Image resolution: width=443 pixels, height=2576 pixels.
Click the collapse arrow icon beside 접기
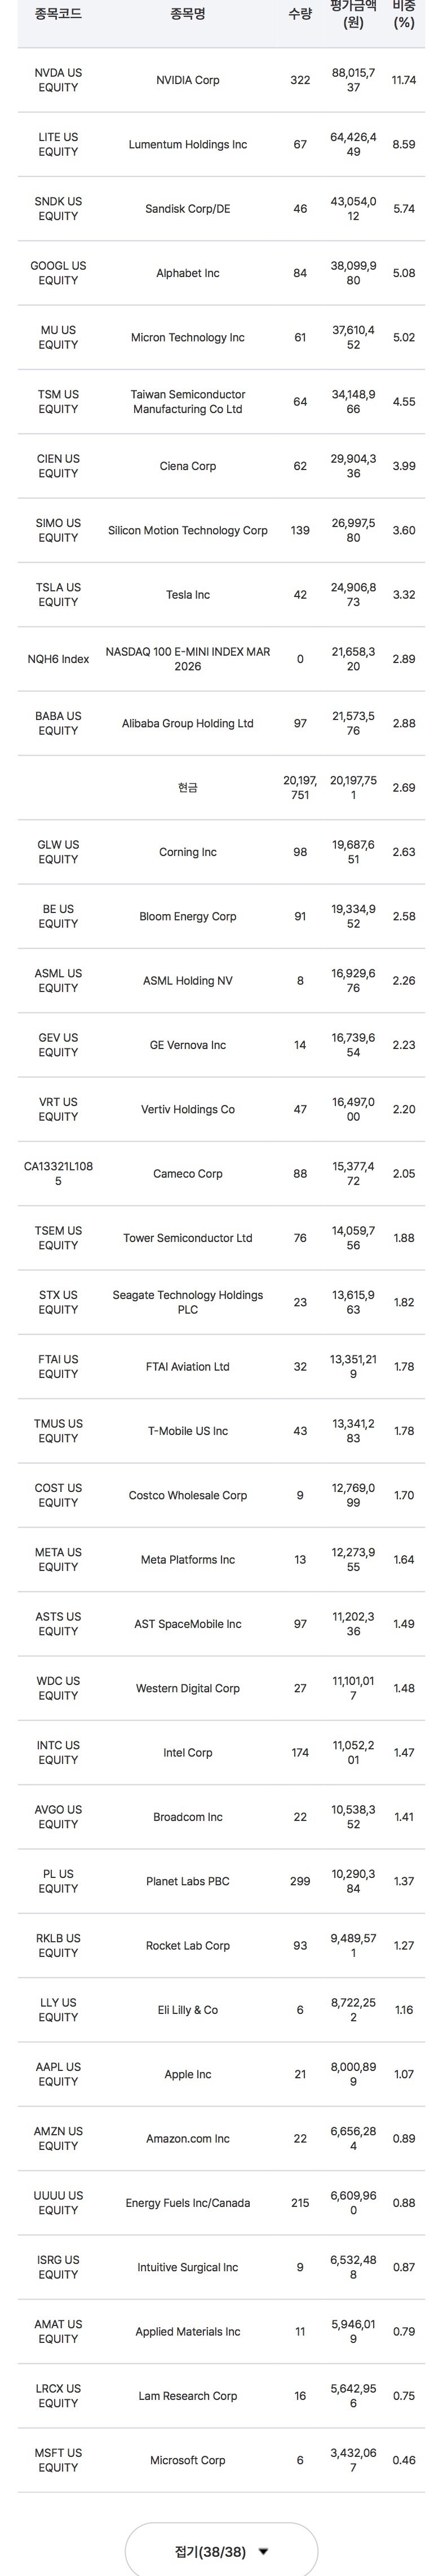263,2552
